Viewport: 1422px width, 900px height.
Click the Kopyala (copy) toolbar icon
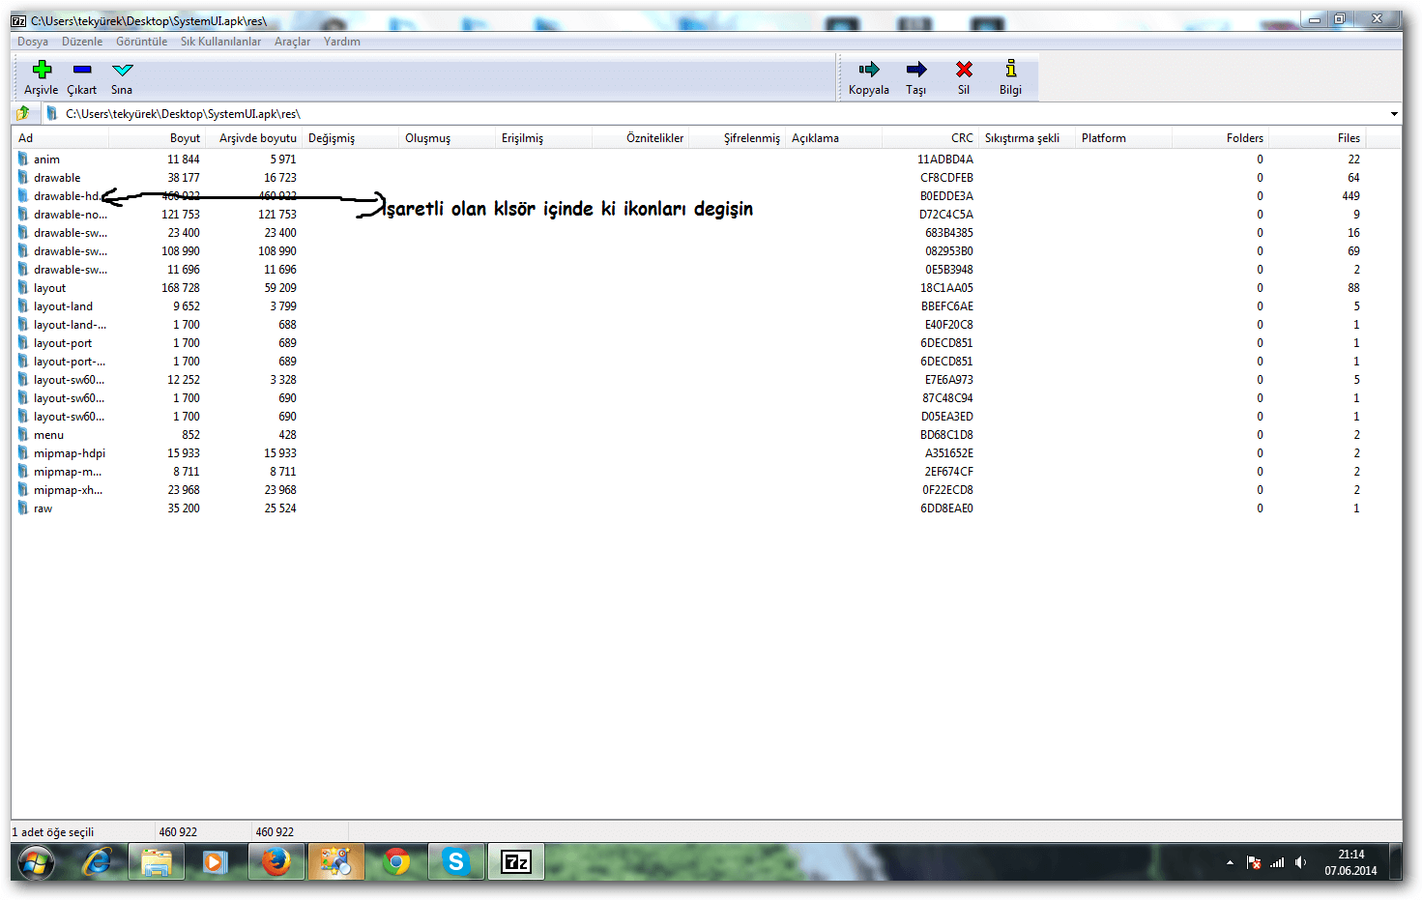click(869, 70)
